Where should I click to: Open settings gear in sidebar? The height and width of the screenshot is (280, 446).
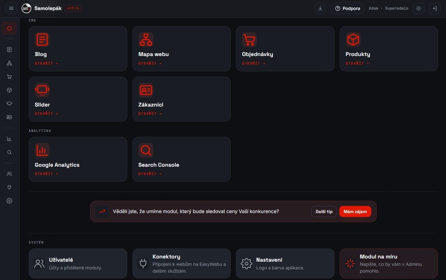tap(9, 201)
